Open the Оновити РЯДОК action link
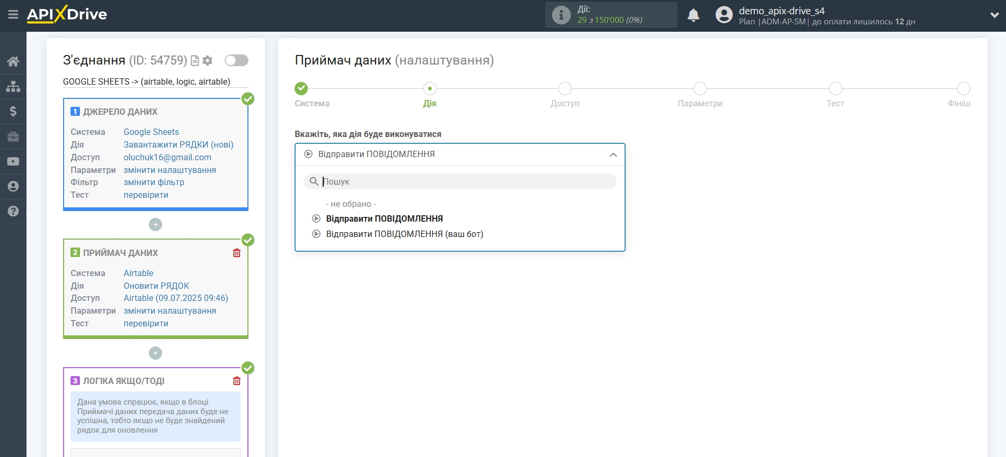The height and width of the screenshot is (457, 1006). coord(156,286)
